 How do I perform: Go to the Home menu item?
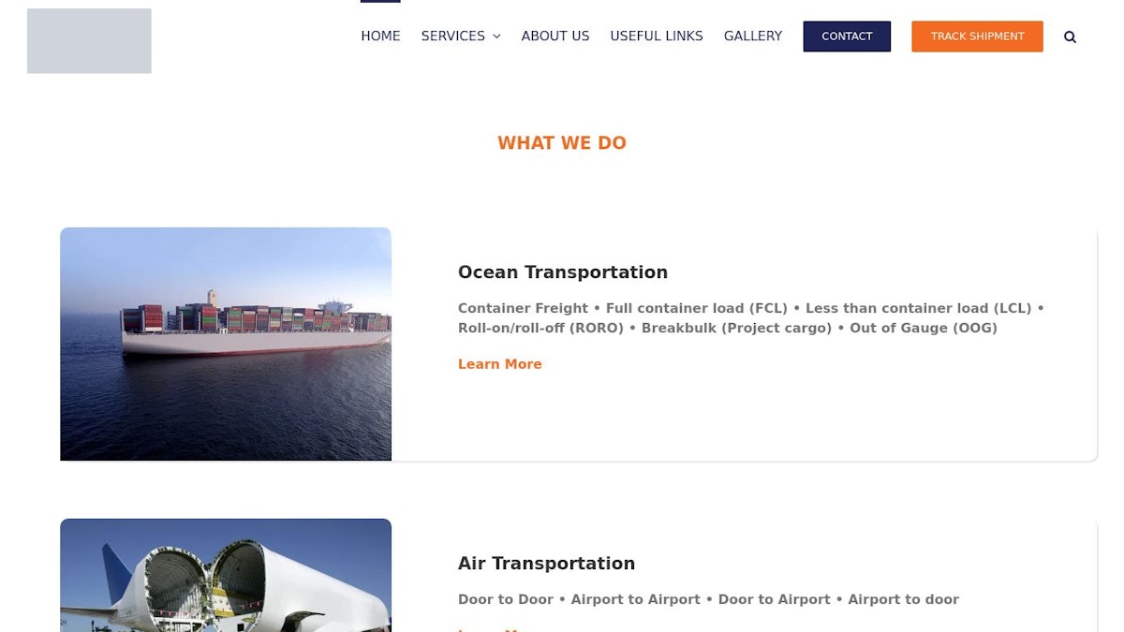[380, 37]
